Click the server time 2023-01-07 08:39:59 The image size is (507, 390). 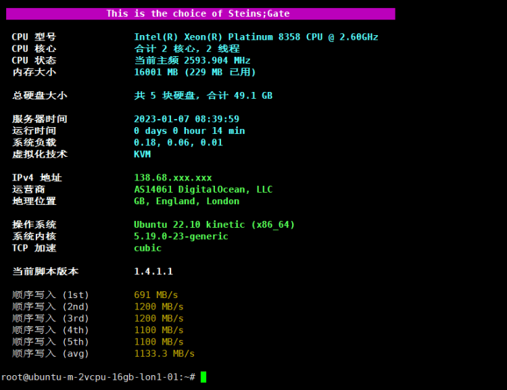point(187,119)
